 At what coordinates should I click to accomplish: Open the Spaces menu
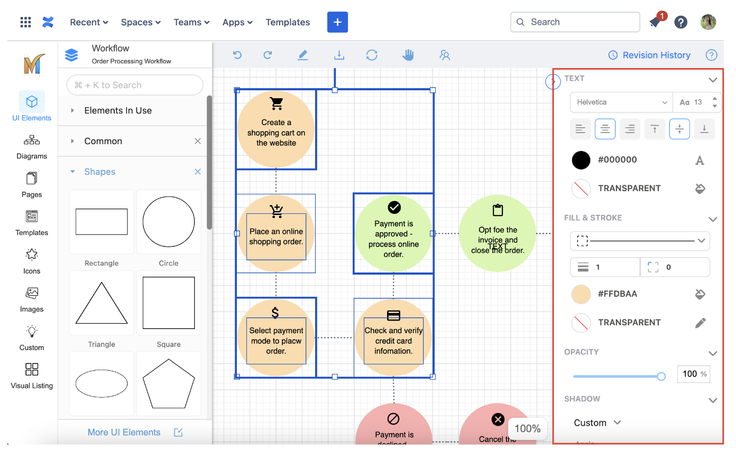(x=141, y=22)
